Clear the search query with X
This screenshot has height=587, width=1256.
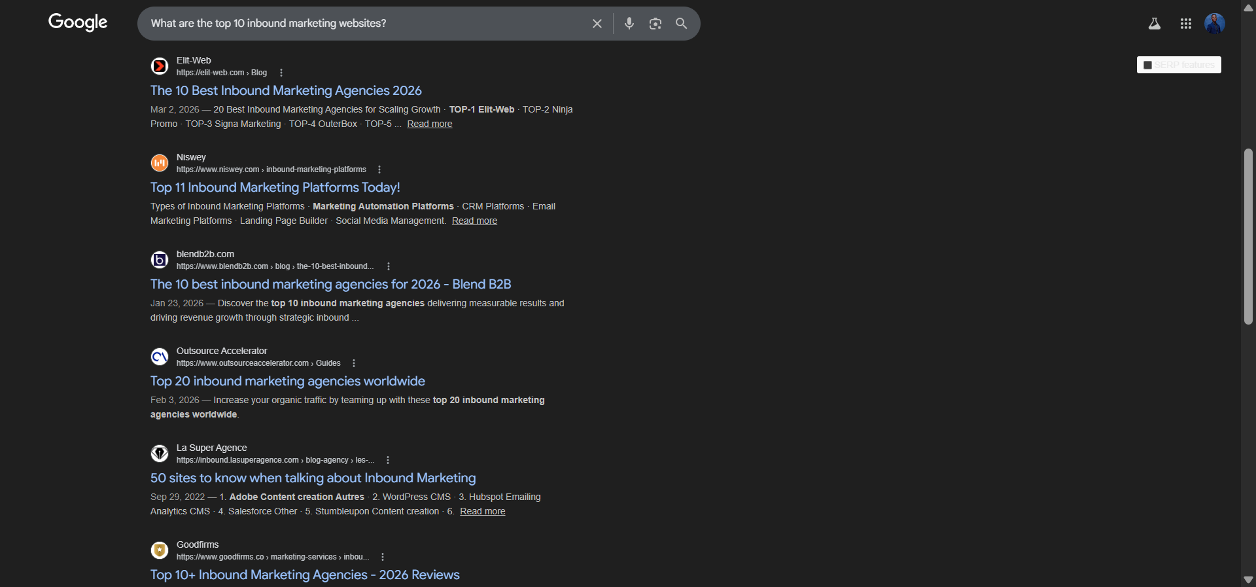[x=597, y=24]
